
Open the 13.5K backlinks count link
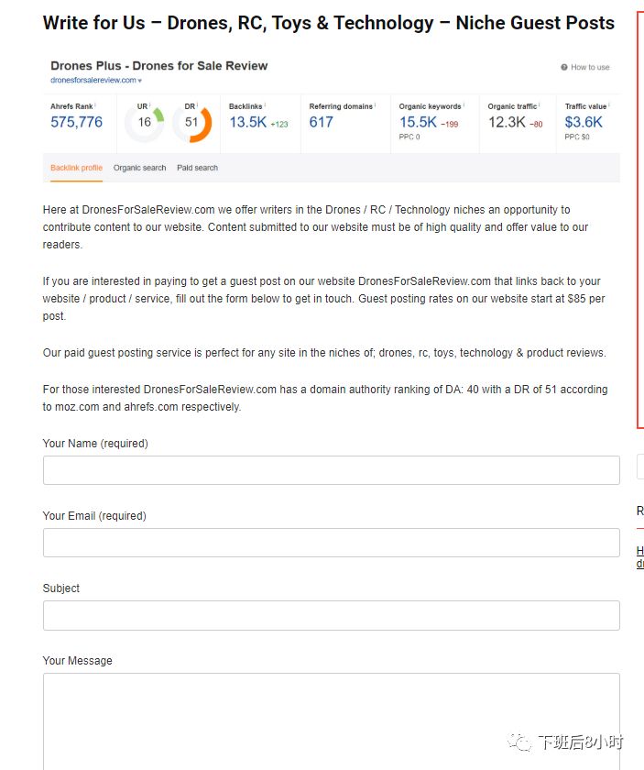(x=248, y=122)
